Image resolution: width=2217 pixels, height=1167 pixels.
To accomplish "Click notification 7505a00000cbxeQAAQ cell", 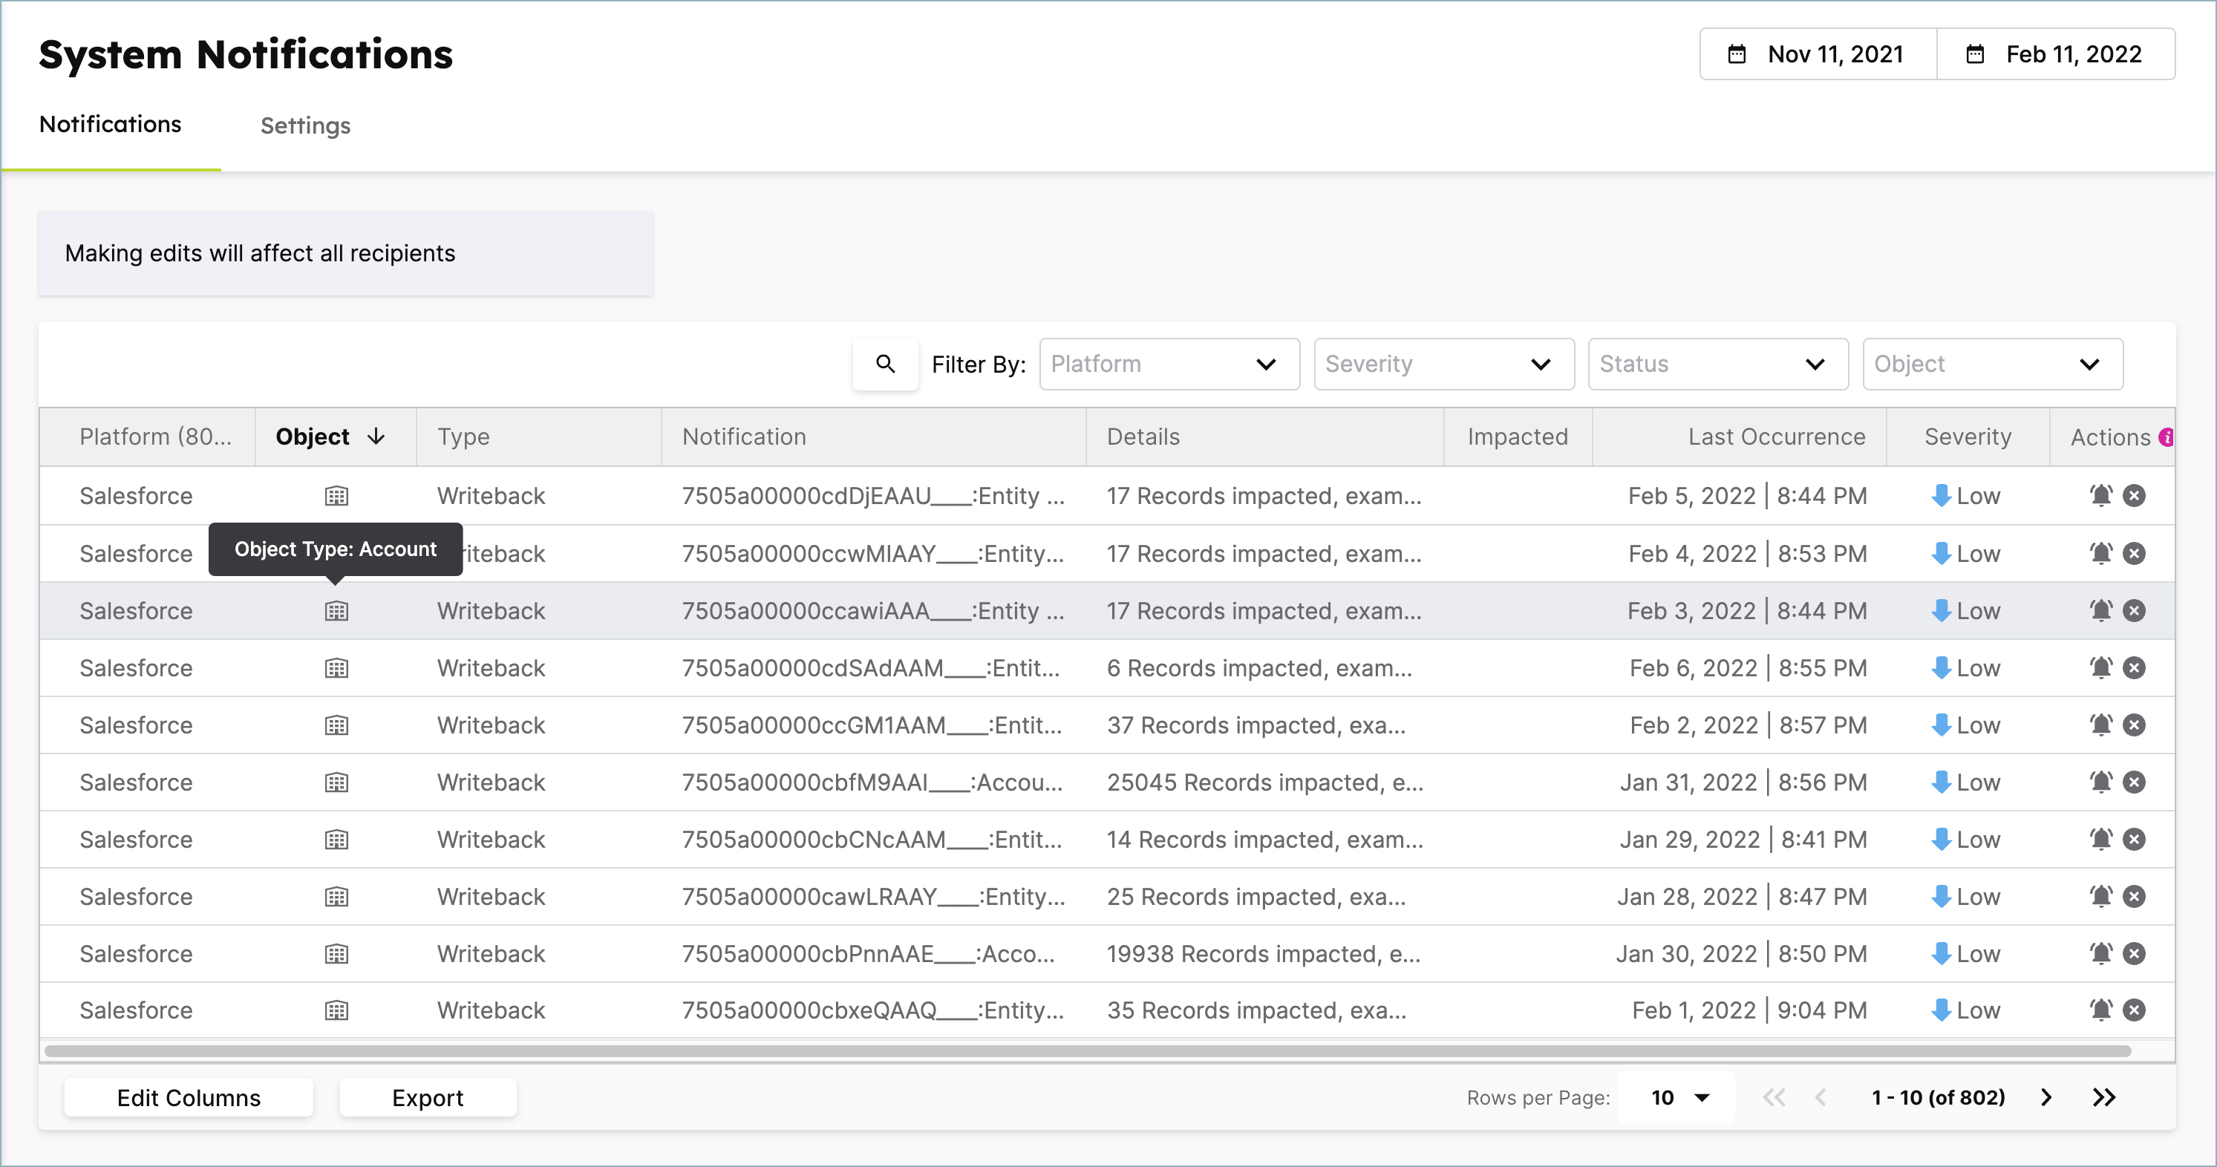I will tap(874, 1010).
